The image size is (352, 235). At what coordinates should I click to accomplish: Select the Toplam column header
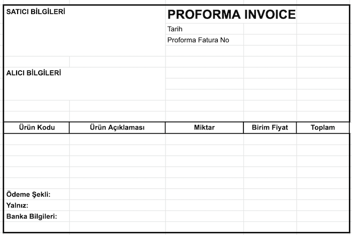[323, 128]
